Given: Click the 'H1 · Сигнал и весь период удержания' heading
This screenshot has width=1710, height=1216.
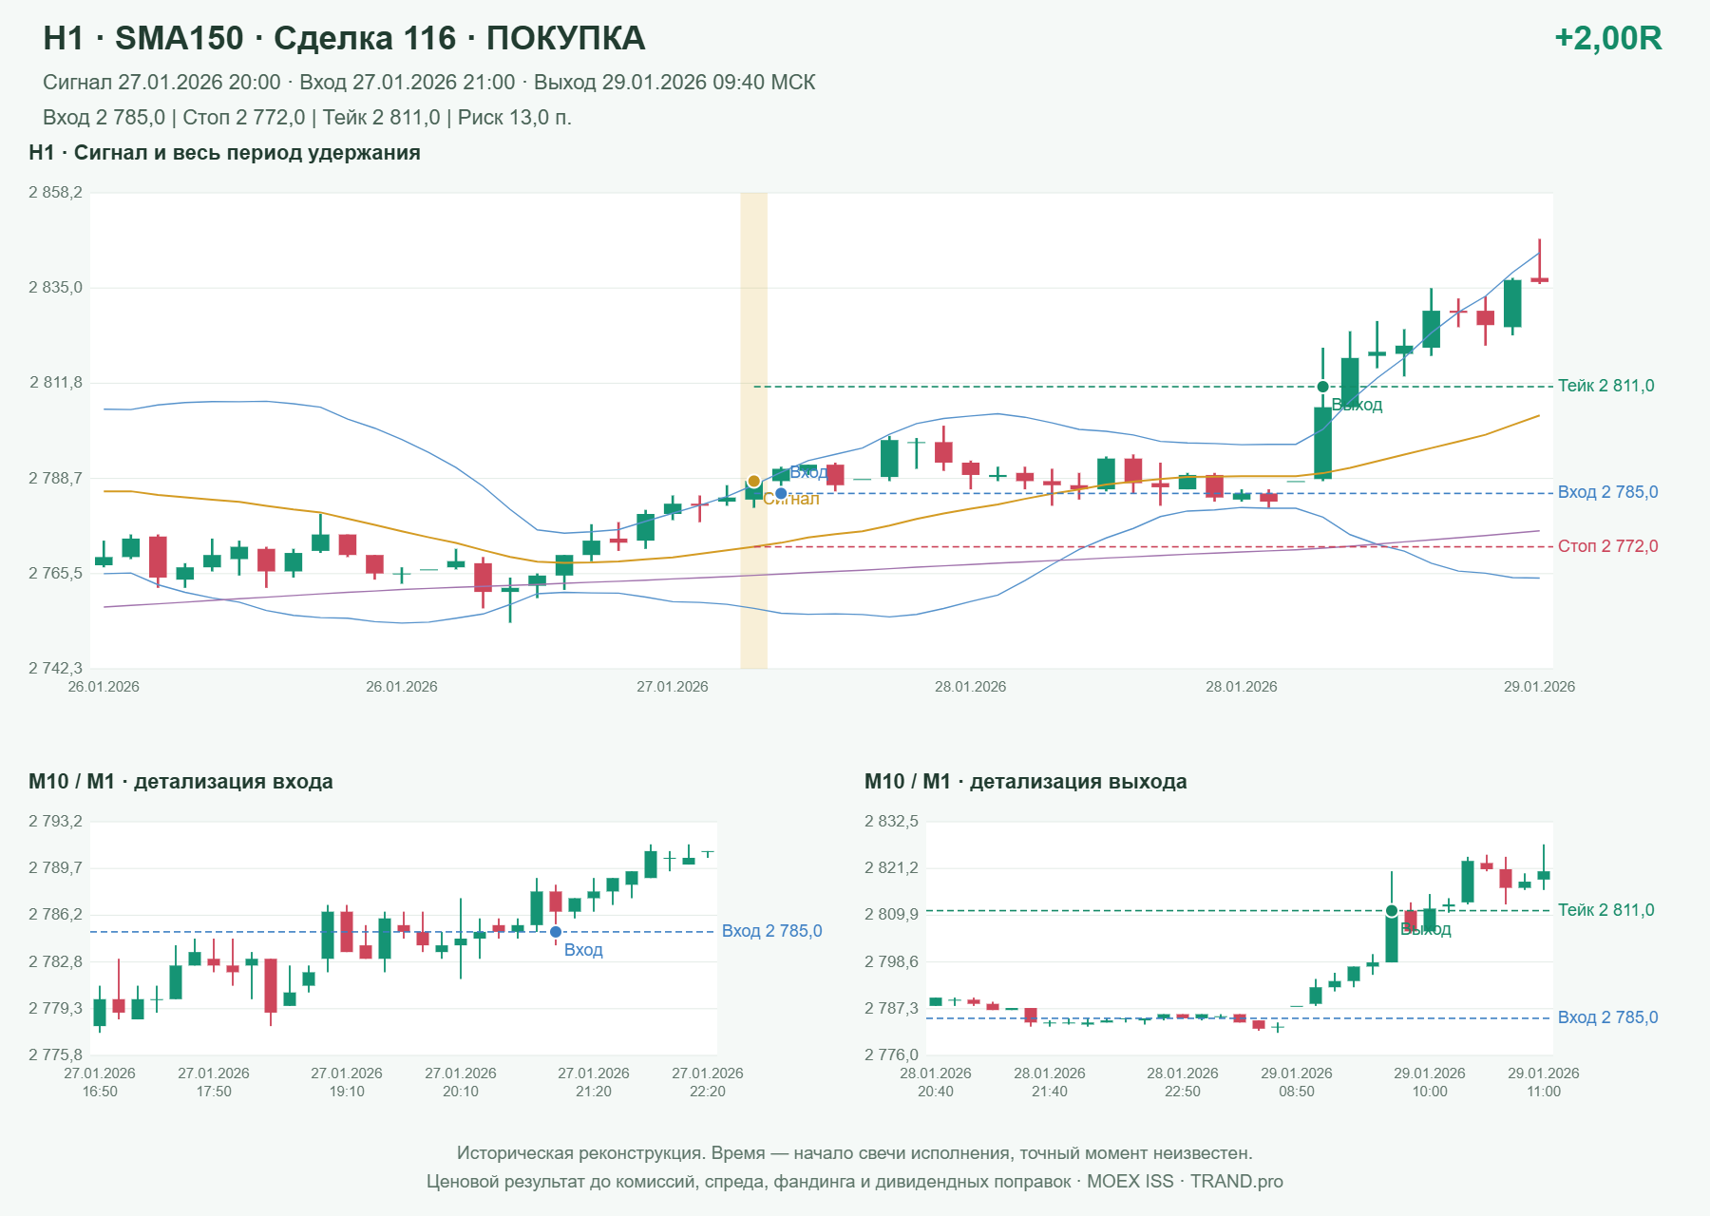Looking at the screenshot, I should click(x=224, y=153).
